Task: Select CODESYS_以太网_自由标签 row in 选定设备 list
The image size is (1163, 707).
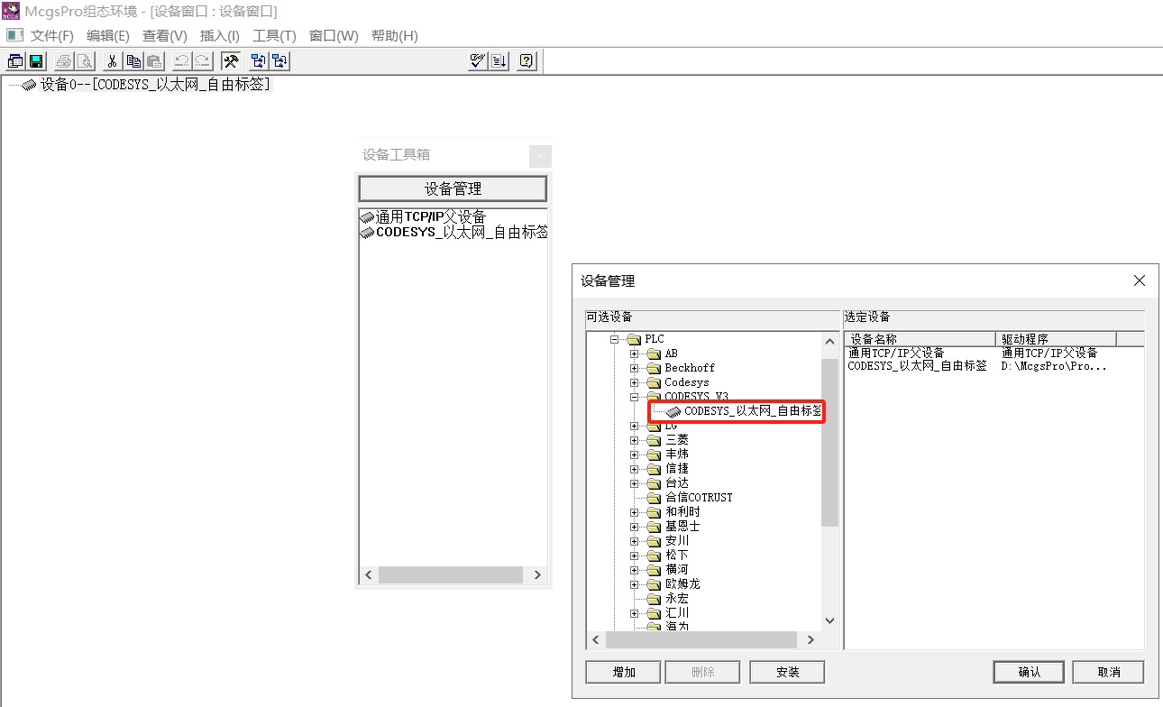Action: pos(917,366)
